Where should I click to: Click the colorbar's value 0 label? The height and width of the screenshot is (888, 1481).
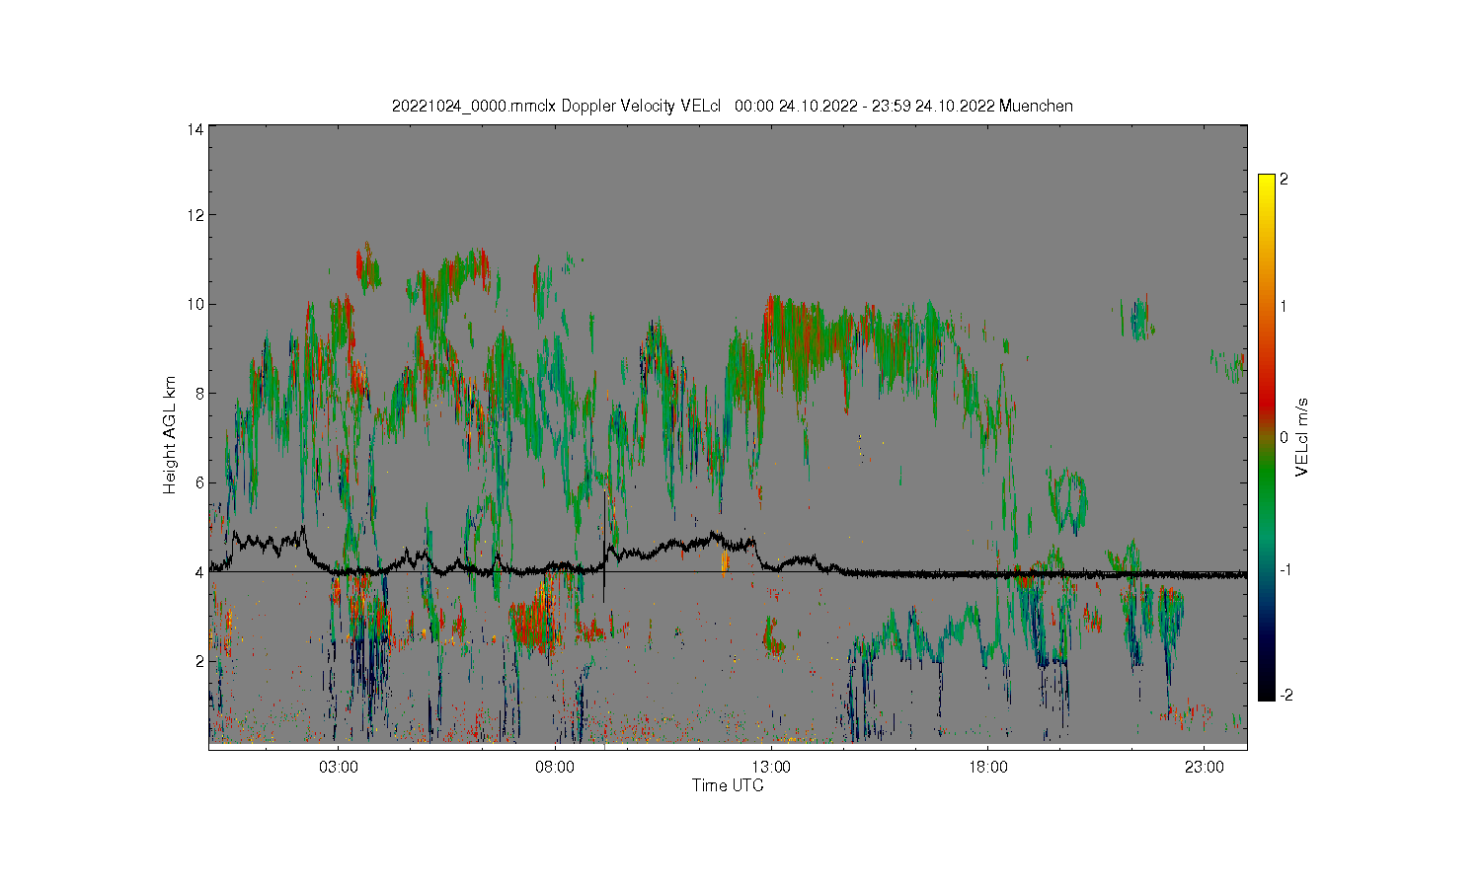click(x=1284, y=437)
